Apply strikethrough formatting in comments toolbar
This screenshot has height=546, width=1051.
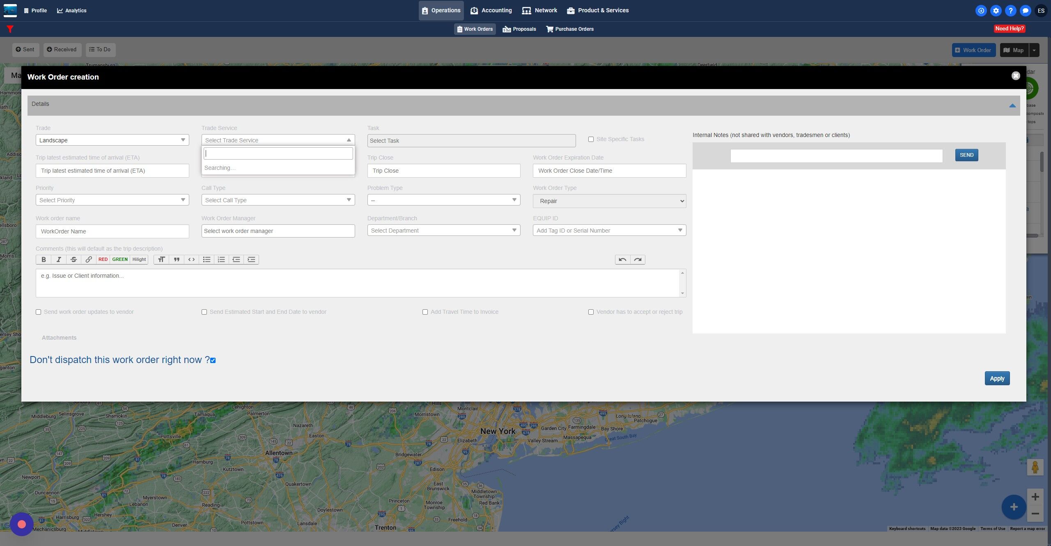click(73, 259)
